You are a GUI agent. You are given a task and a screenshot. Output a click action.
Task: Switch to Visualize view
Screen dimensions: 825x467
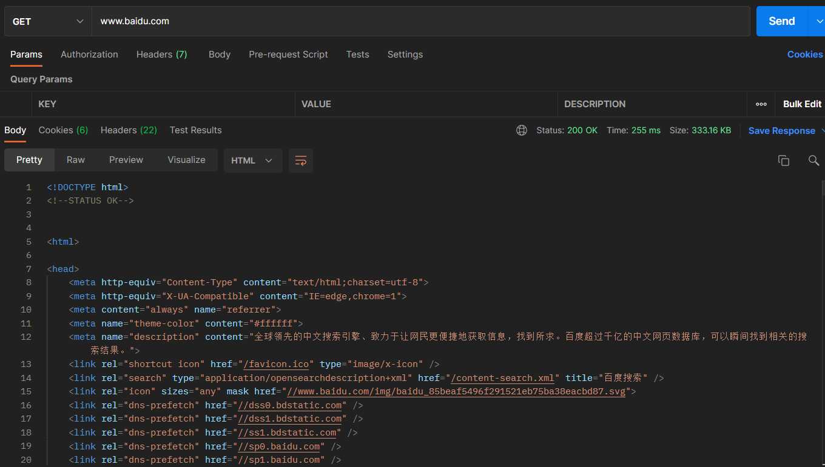tap(186, 160)
